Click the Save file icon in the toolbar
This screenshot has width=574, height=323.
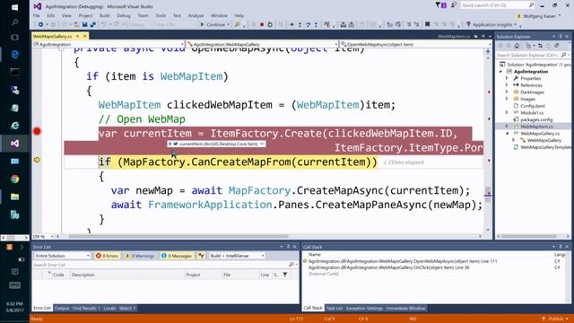84,24
